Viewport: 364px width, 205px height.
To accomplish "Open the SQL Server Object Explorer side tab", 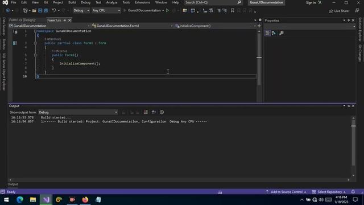I will pyautogui.click(x=4, y=72).
